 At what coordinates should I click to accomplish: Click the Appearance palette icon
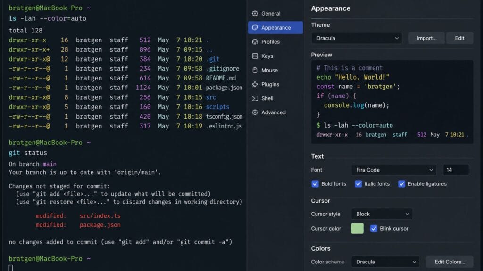[x=255, y=28]
